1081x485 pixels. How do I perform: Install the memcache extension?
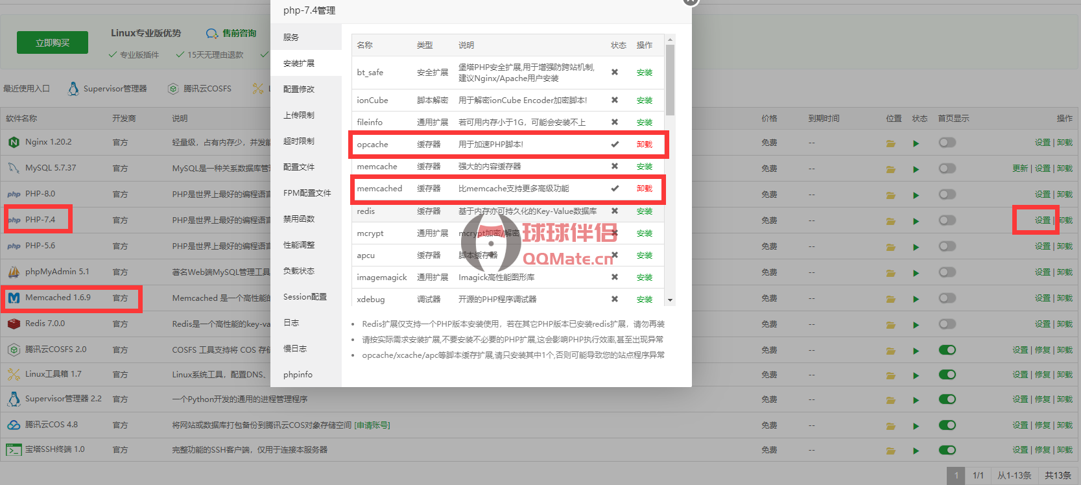(x=645, y=167)
